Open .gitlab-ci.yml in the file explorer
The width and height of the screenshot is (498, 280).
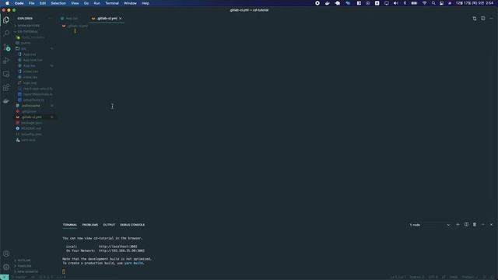[31, 117]
